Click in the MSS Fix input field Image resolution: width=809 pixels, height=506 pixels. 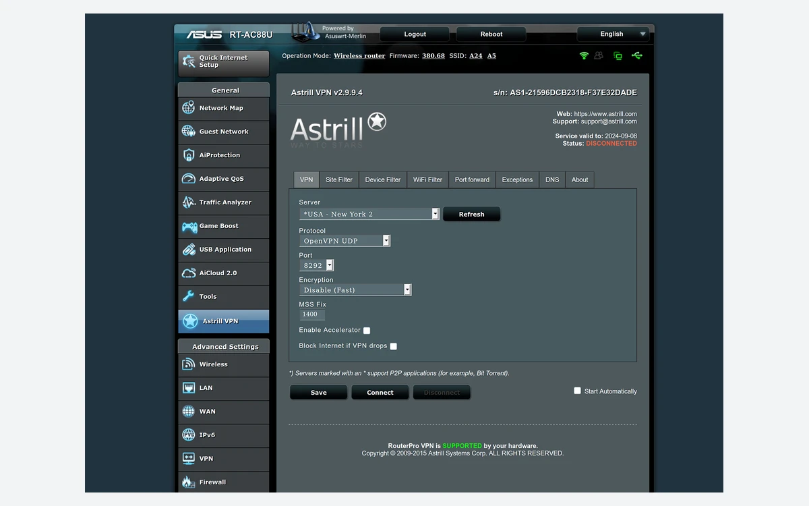coord(312,314)
